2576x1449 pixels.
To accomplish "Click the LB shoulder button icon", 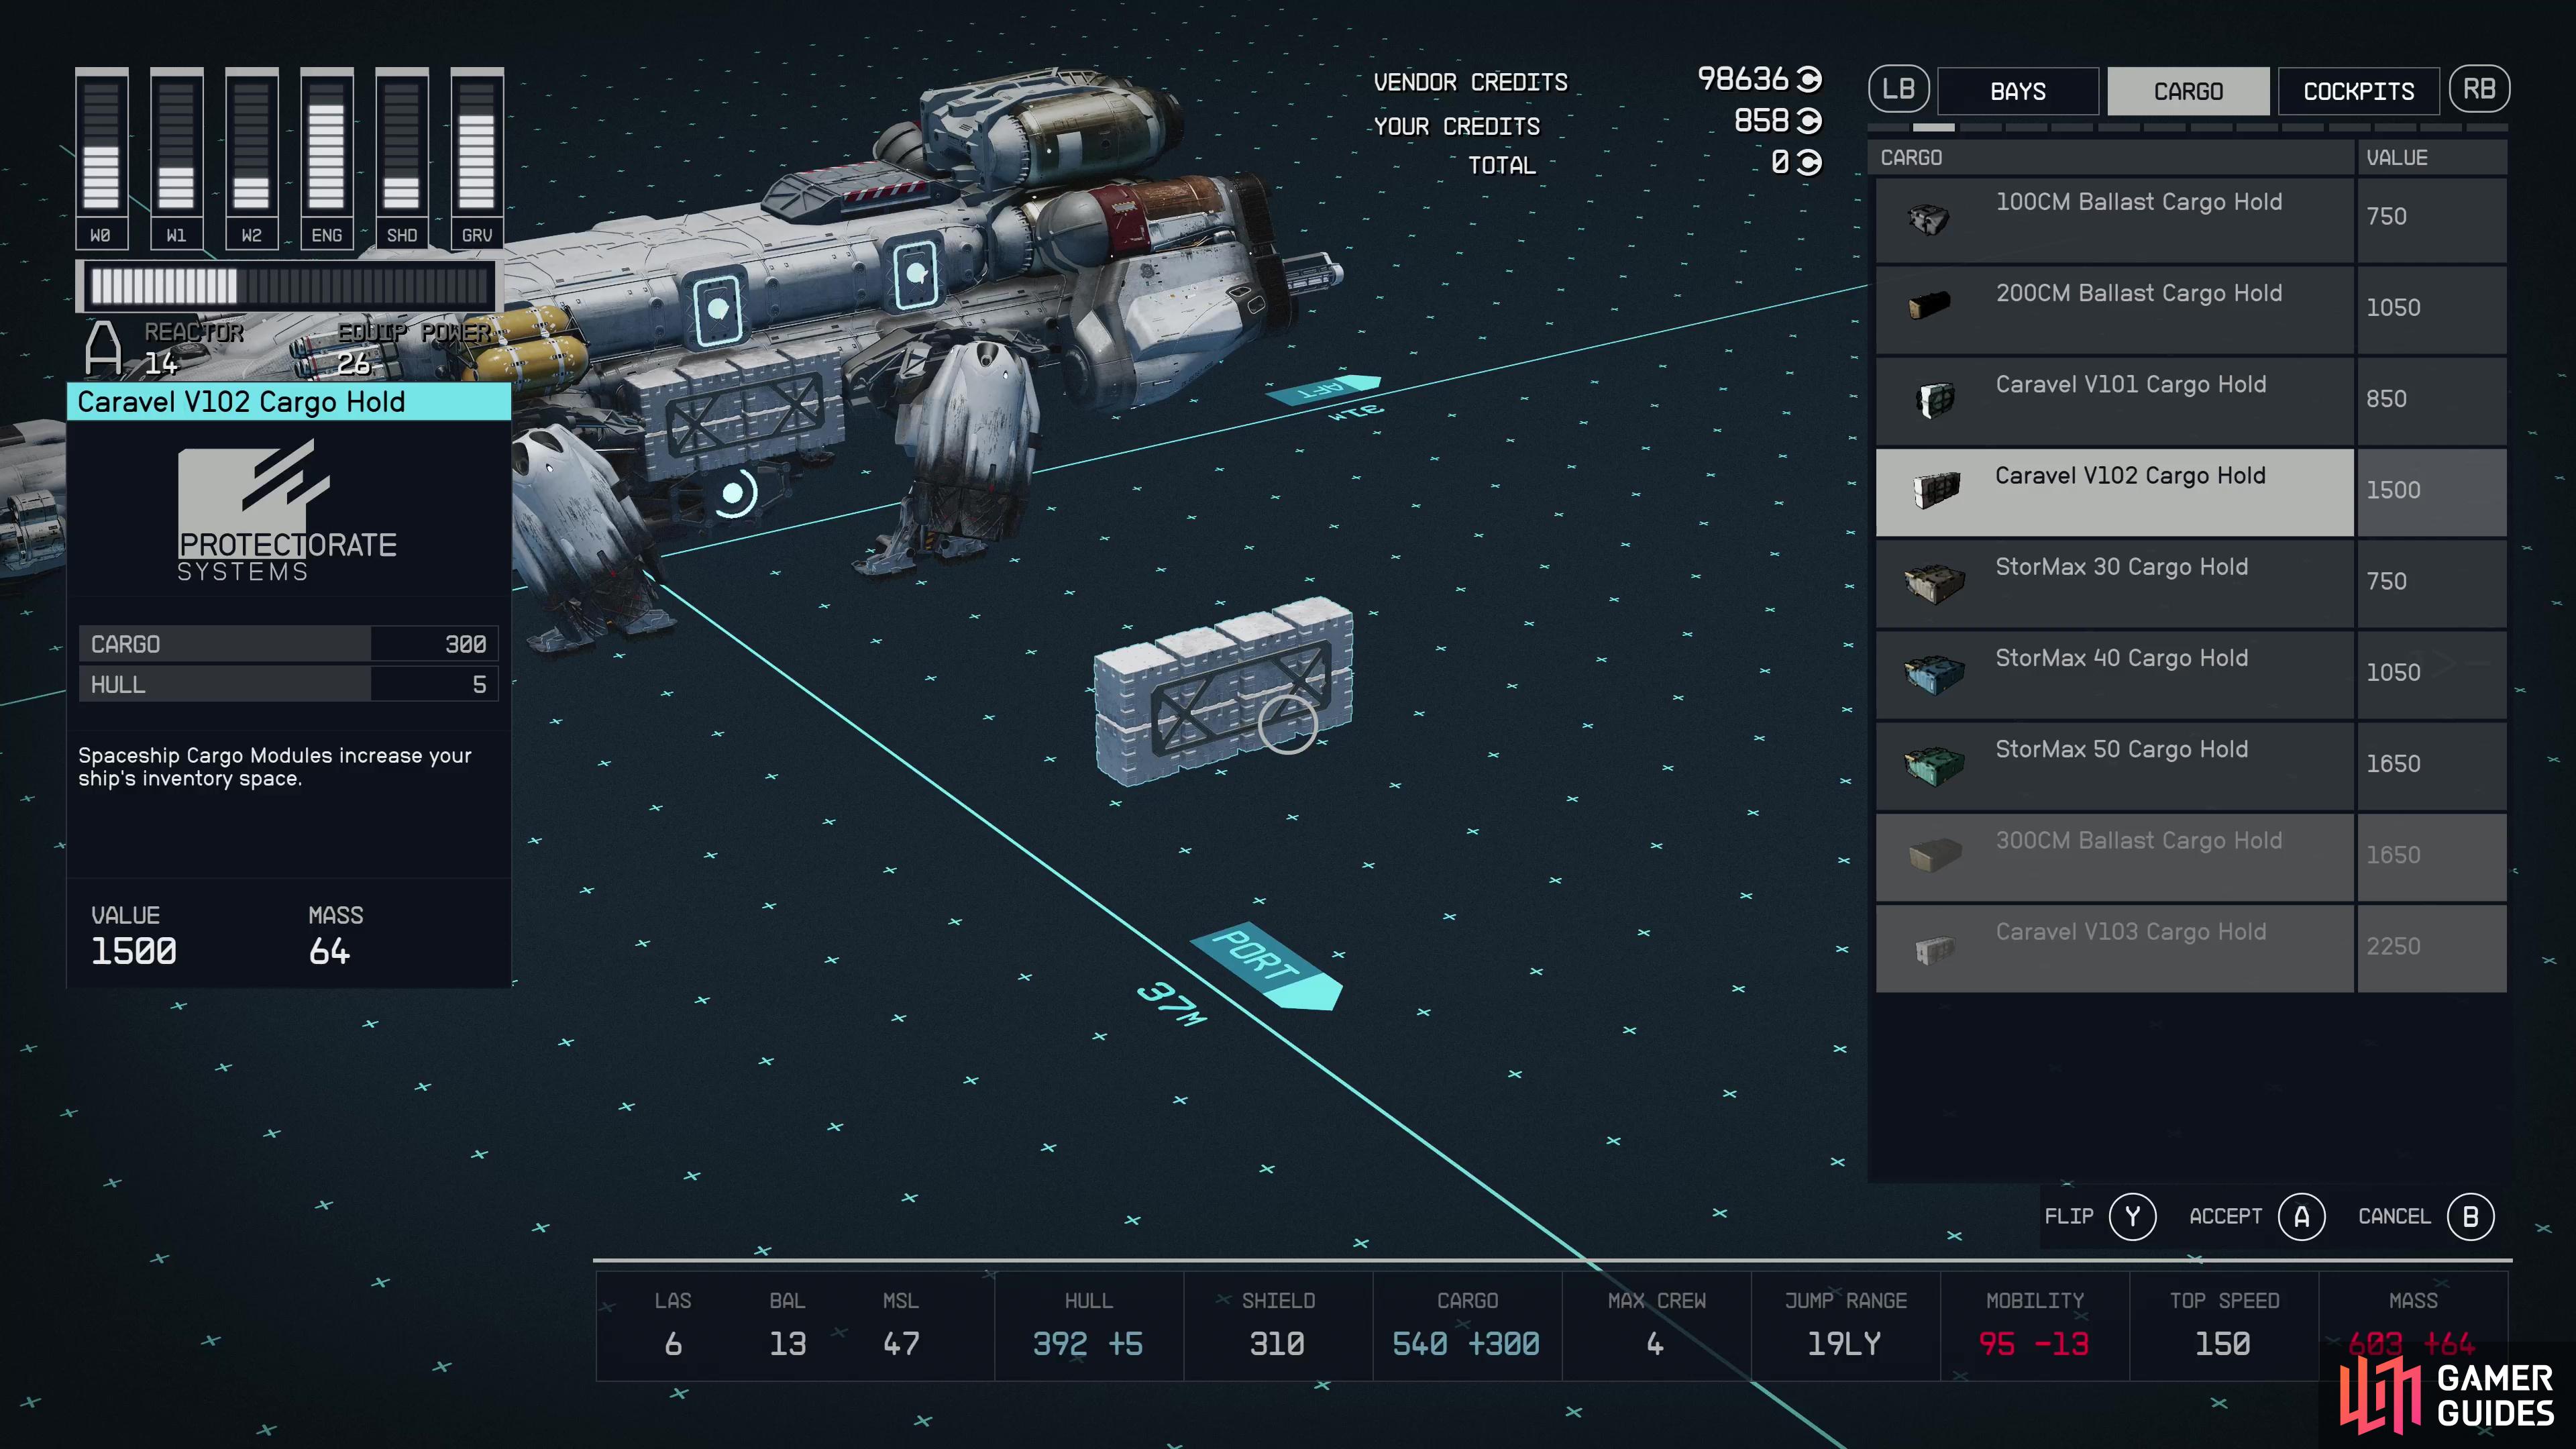I will 1898,89.
